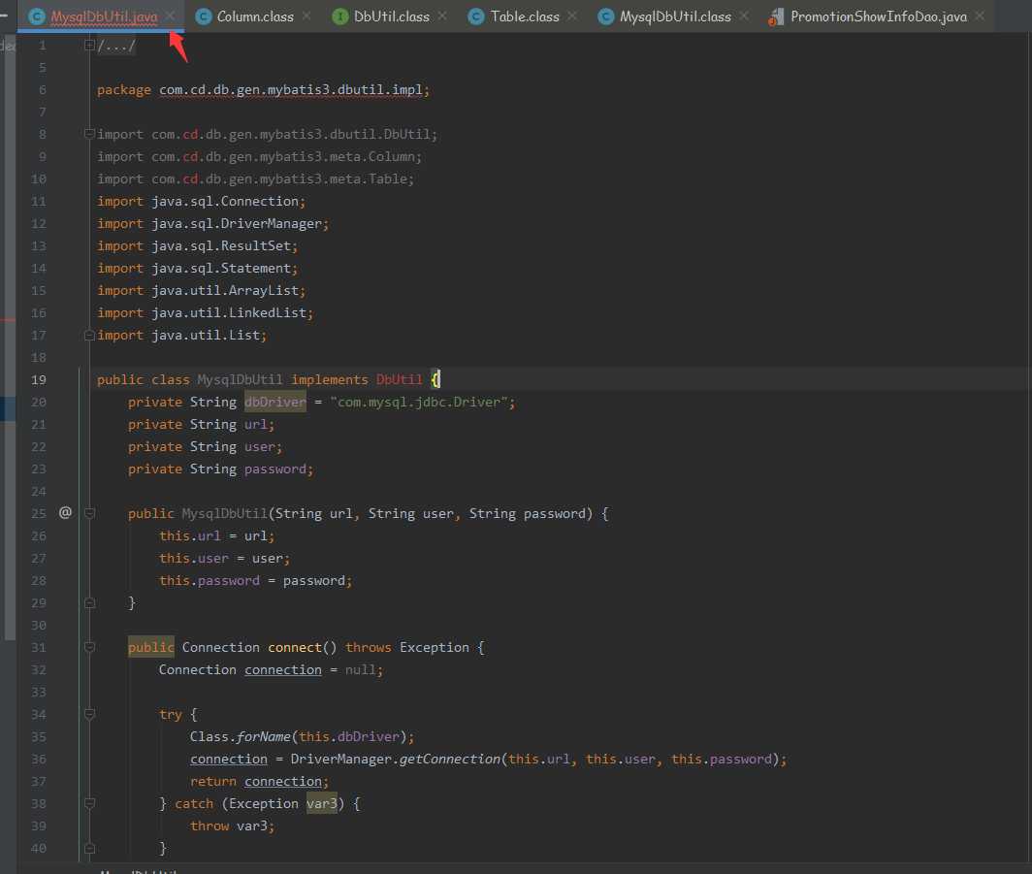Open the MysqlDbUtil.class tab
Image resolution: width=1032 pixels, height=874 pixels.
pyautogui.click(x=675, y=16)
